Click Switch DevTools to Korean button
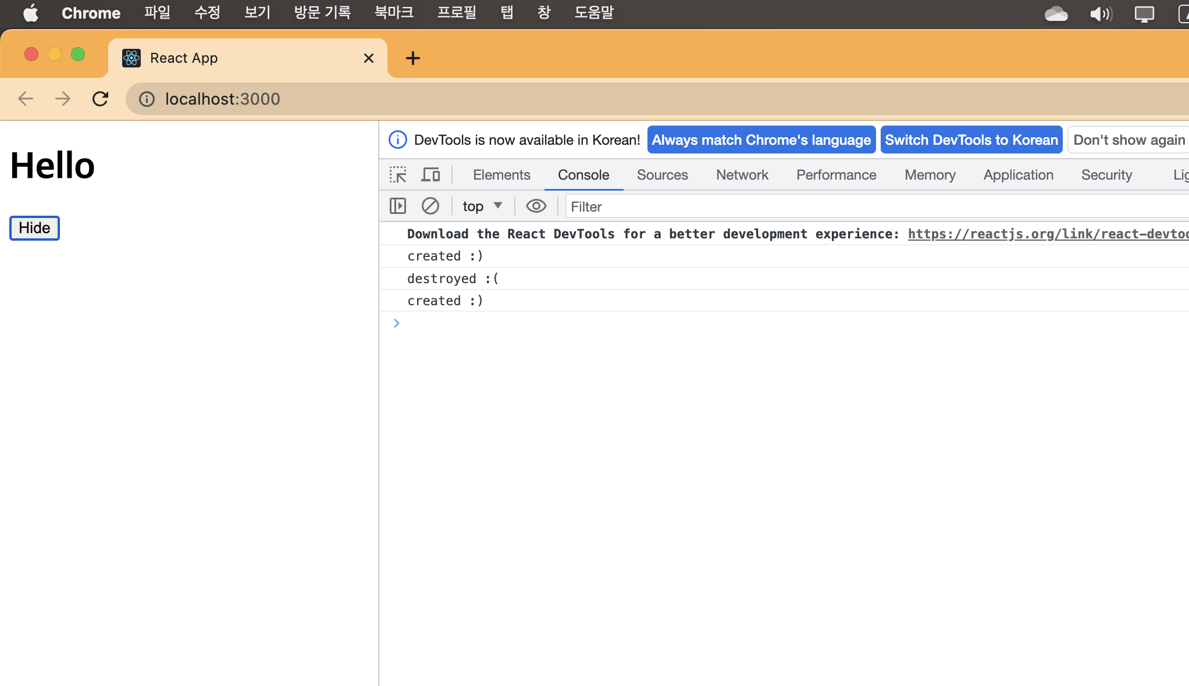The height and width of the screenshot is (686, 1189). coord(971,140)
